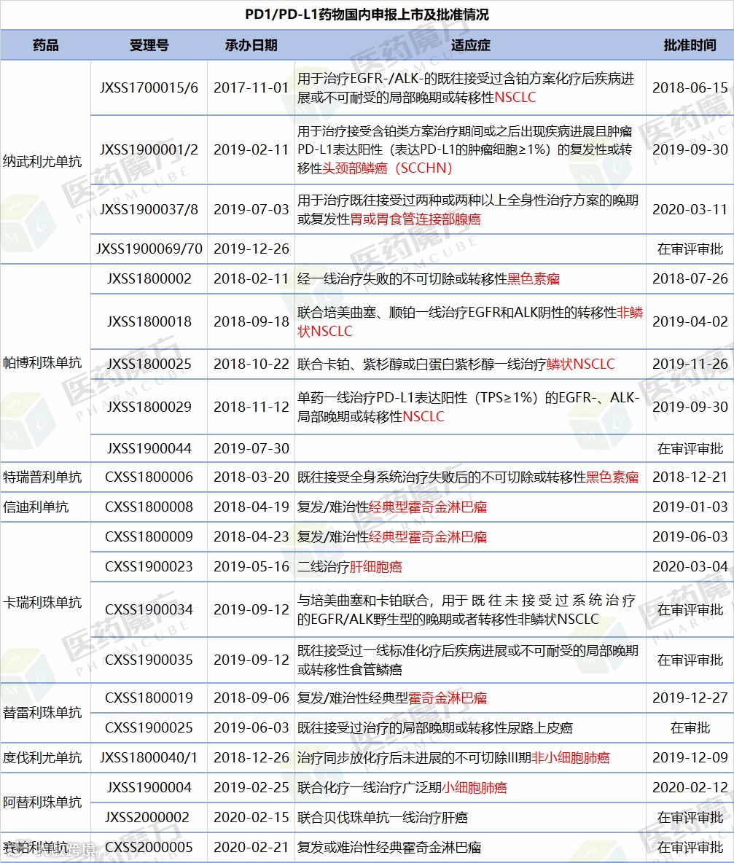Click acceptance number CXSS1800008
Screen dimensions: 734x863
click(149, 507)
